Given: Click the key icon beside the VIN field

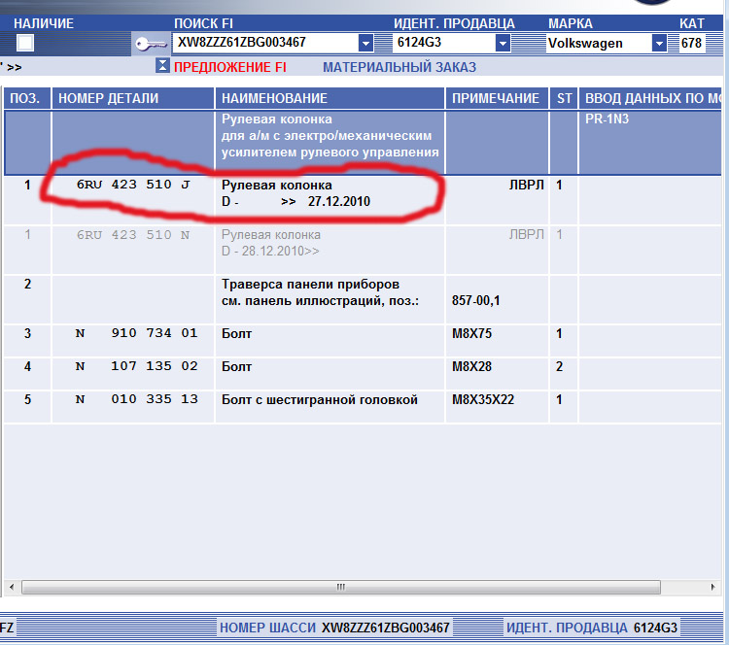Looking at the screenshot, I should 151,43.
